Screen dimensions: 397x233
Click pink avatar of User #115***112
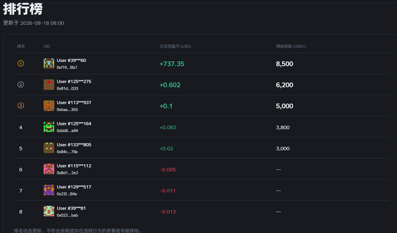pos(49,169)
